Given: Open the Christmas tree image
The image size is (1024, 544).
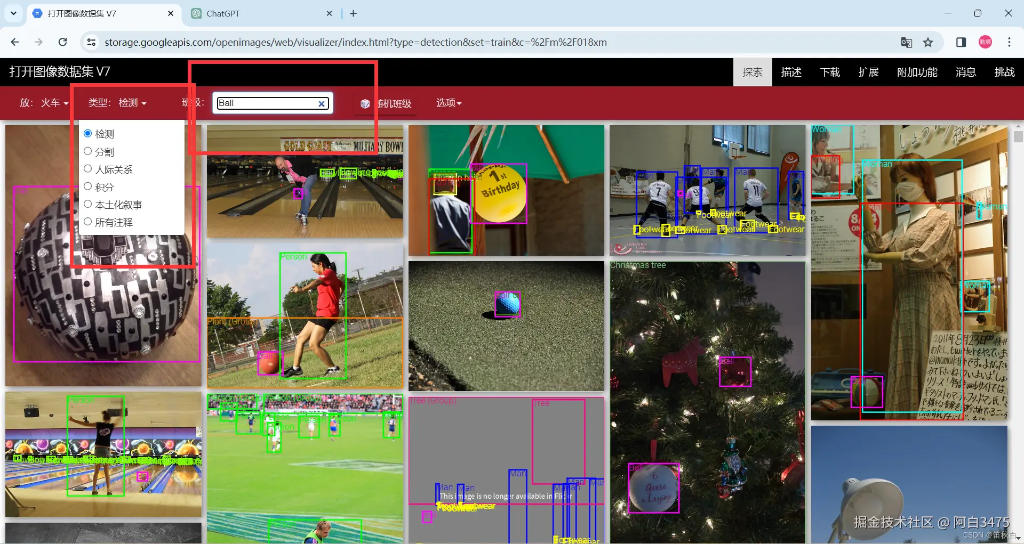Looking at the screenshot, I should pyautogui.click(x=707, y=402).
